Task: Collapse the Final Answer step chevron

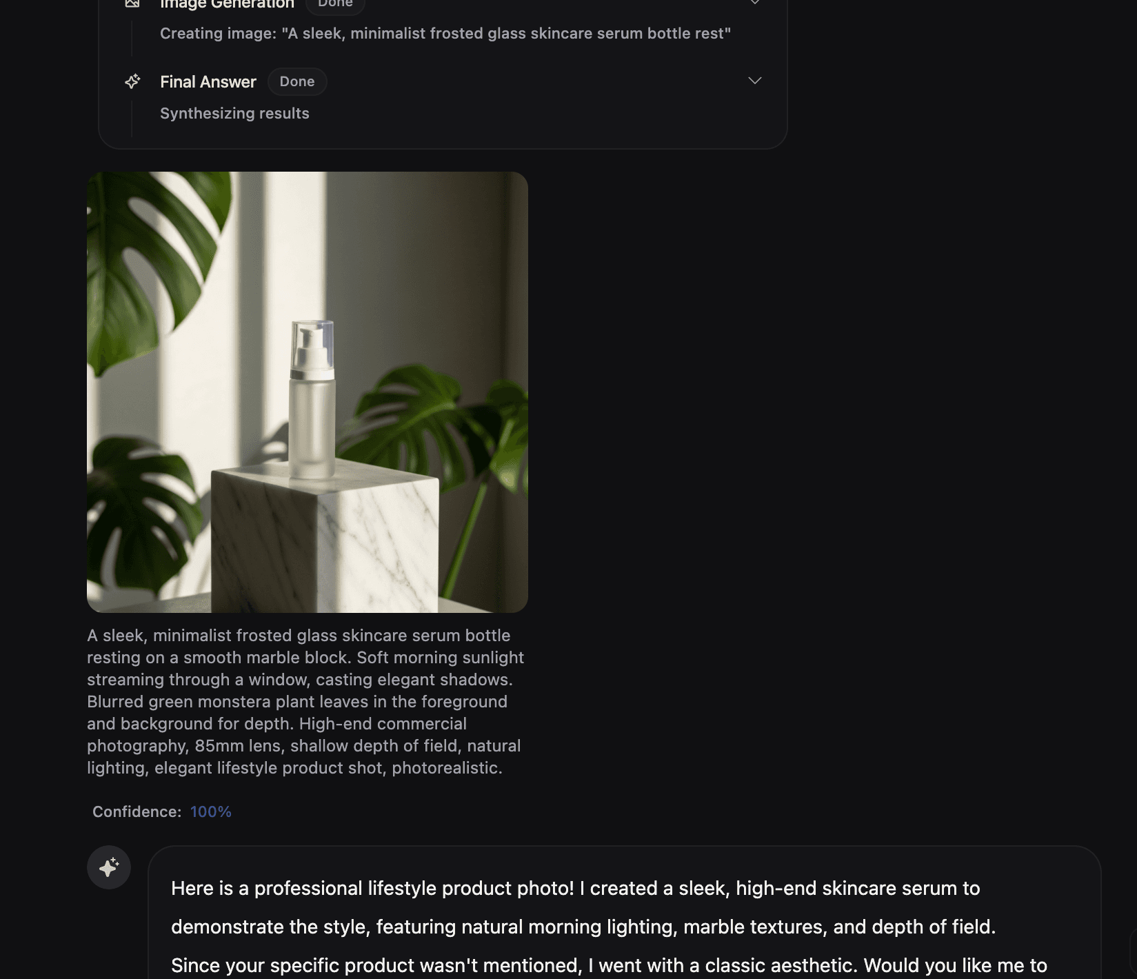Action: coord(755,81)
